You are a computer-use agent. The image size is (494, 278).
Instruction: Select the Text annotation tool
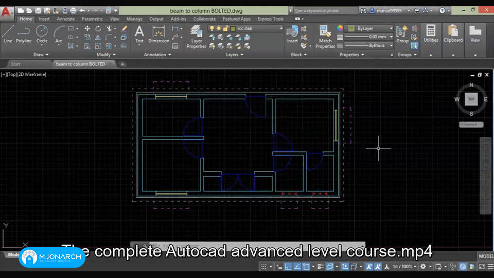coord(139,34)
